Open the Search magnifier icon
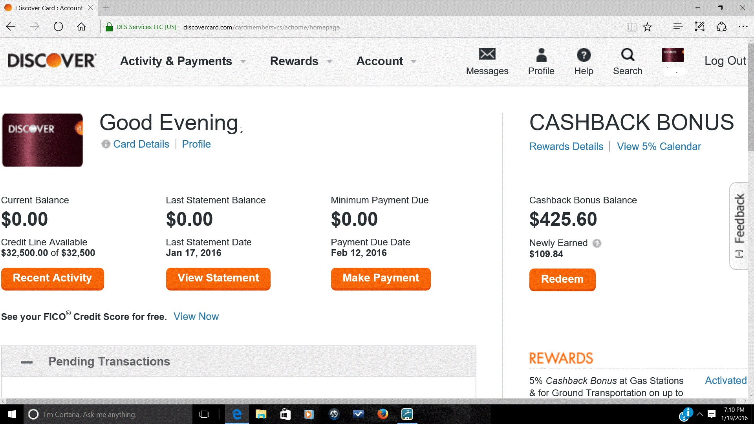The image size is (754, 424). [628, 55]
